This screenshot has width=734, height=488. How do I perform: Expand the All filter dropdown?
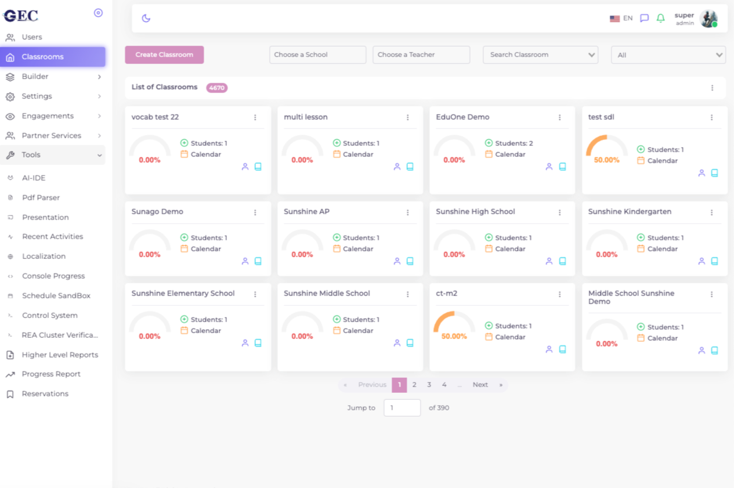pyautogui.click(x=668, y=55)
